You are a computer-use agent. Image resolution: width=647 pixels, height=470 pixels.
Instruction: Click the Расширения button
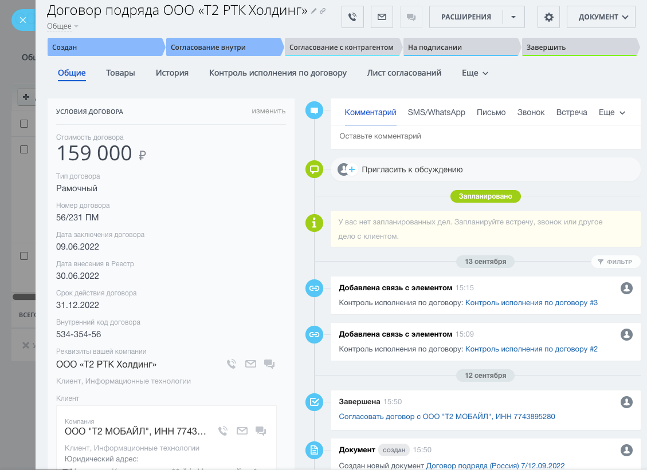click(466, 17)
